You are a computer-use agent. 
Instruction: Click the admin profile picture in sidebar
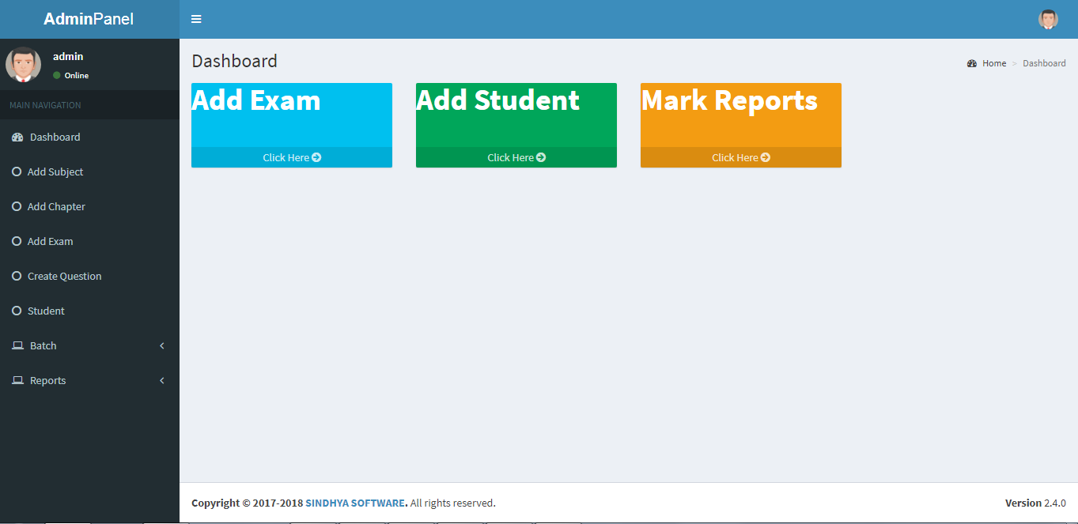point(23,65)
